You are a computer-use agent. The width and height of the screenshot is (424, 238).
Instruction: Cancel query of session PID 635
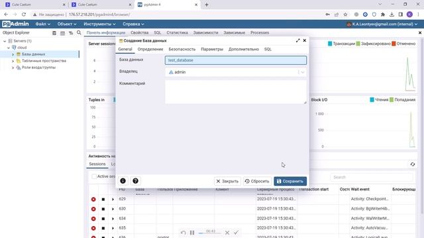(103, 228)
